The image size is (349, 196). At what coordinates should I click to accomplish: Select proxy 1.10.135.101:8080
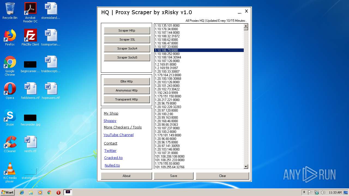click(199, 26)
